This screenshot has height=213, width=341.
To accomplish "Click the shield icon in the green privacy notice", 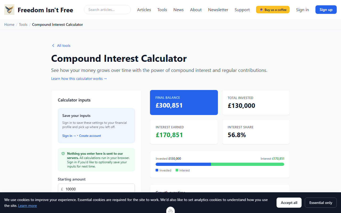I will [63, 154].
